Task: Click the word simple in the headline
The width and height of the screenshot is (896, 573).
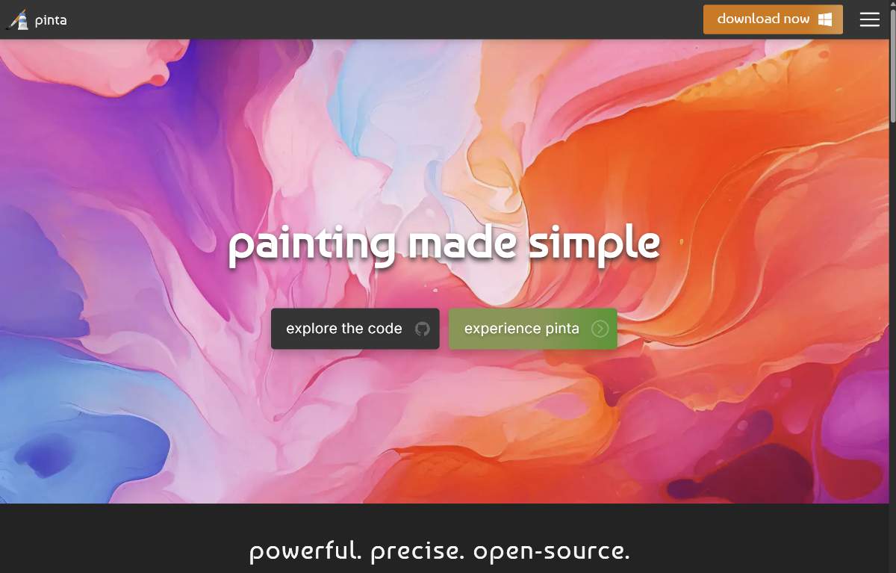Action: (594, 245)
